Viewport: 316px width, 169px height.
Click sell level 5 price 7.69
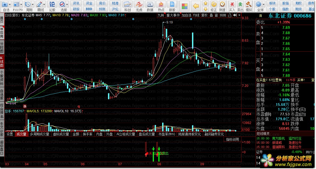tap(286, 28)
